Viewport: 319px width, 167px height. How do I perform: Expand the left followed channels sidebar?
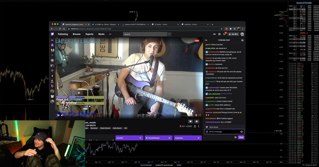52,40
